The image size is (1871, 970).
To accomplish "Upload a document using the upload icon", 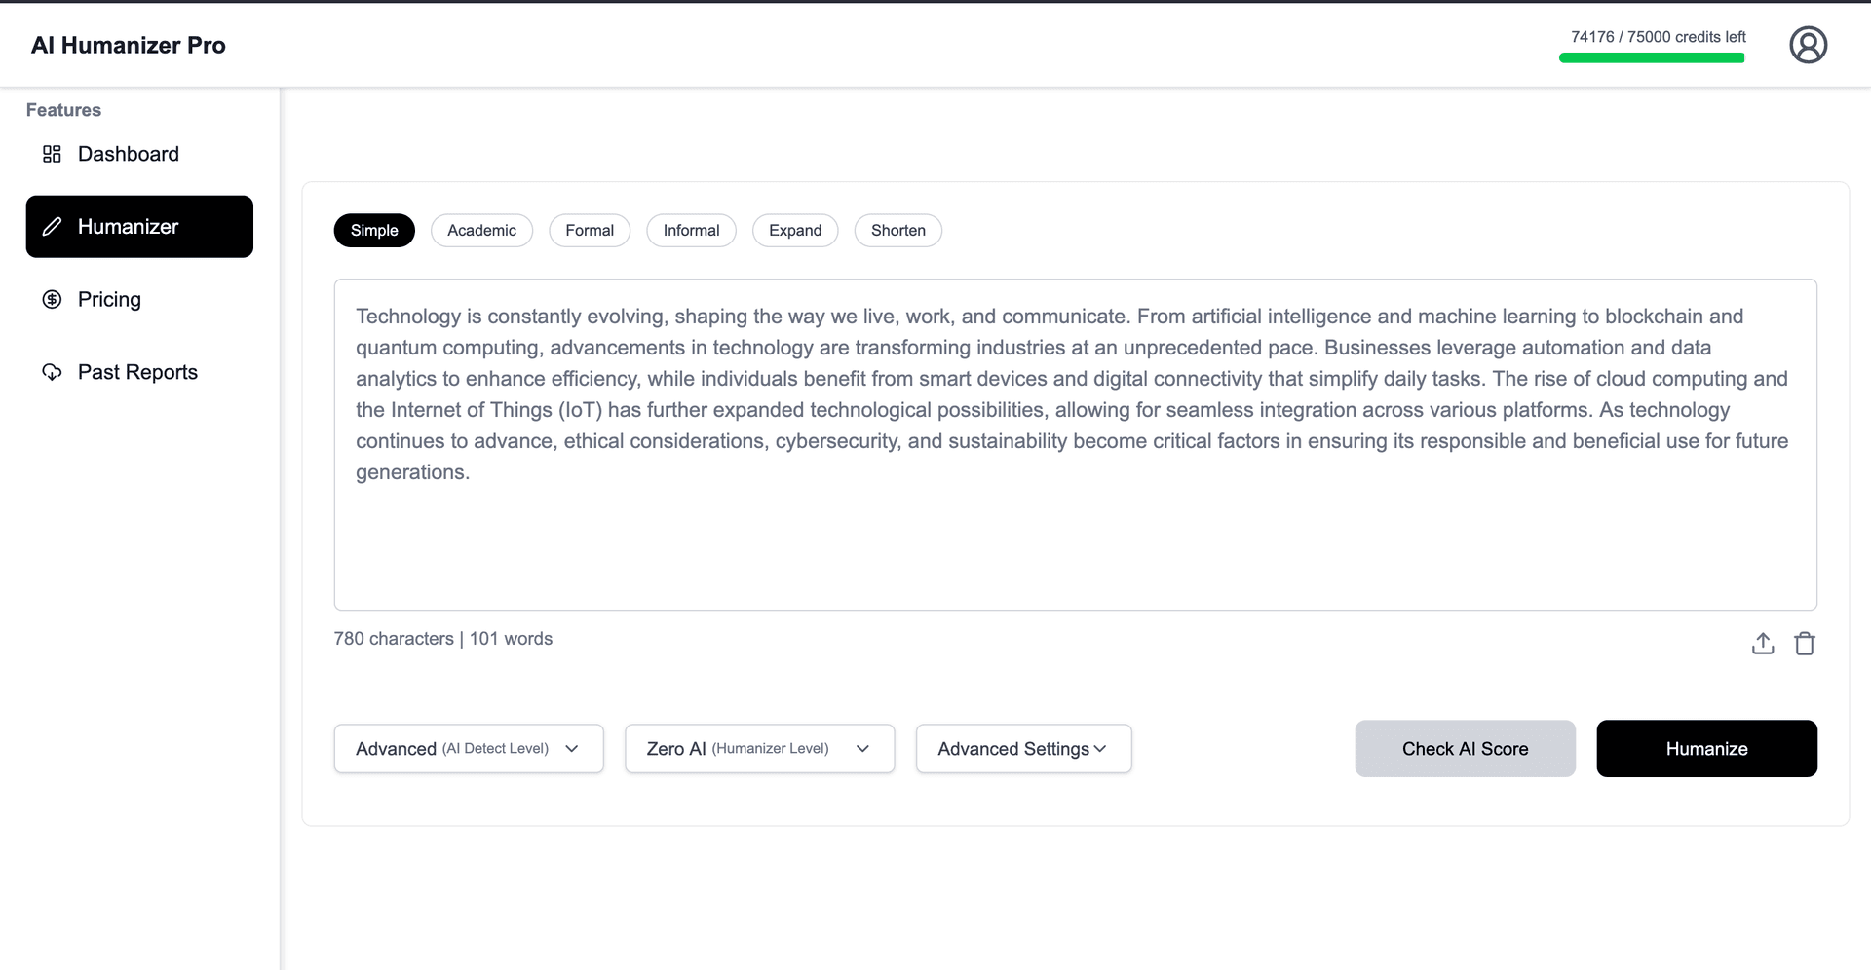I will (x=1762, y=643).
